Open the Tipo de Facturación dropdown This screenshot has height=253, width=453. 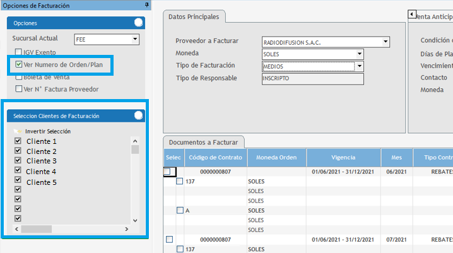pyautogui.click(x=360, y=66)
